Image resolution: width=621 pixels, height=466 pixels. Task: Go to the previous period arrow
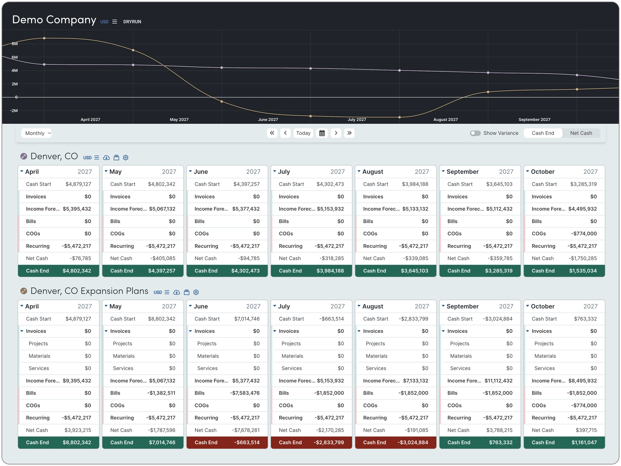[285, 133]
